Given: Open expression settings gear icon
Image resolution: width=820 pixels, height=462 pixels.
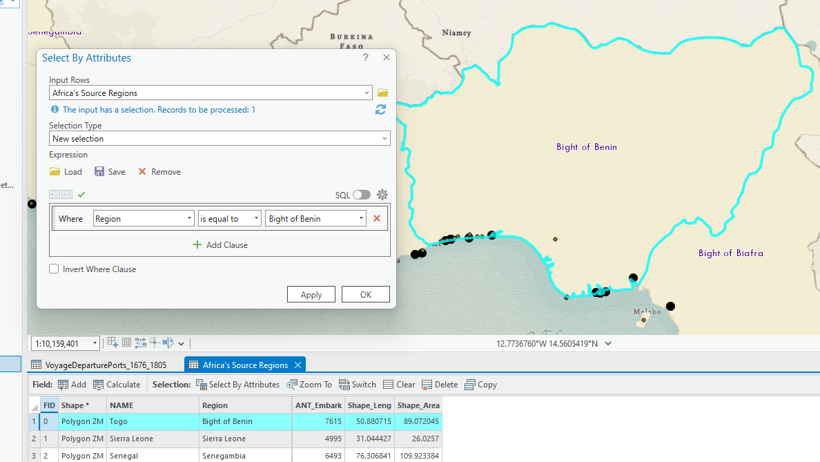Looking at the screenshot, I should (382, 195).
